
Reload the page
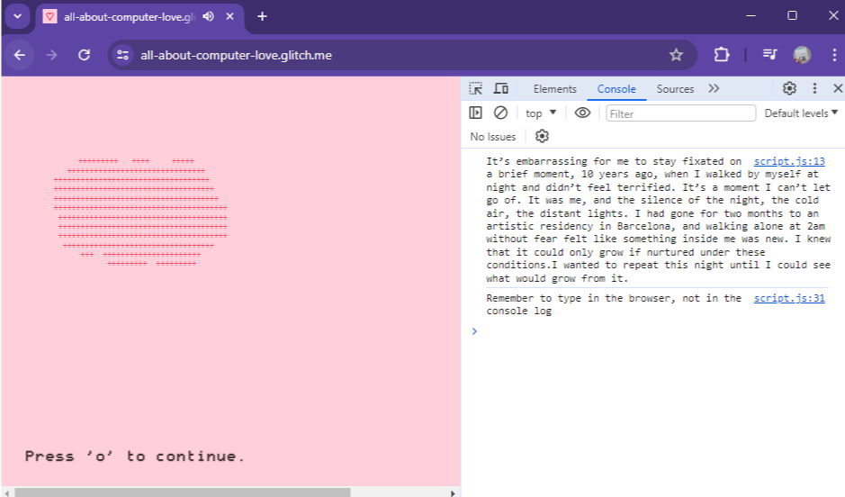pyautogui.click(x=85, y=55)
